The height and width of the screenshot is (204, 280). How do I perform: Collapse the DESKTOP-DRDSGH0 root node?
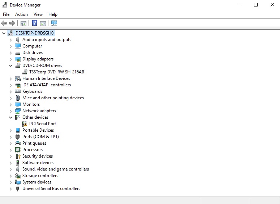point(4,33)
